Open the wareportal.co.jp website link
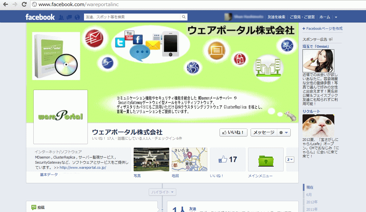 point(83,167)
